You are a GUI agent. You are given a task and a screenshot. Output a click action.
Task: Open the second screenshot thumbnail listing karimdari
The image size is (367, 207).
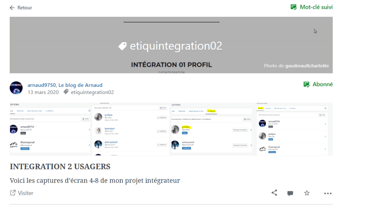[131, 129]
